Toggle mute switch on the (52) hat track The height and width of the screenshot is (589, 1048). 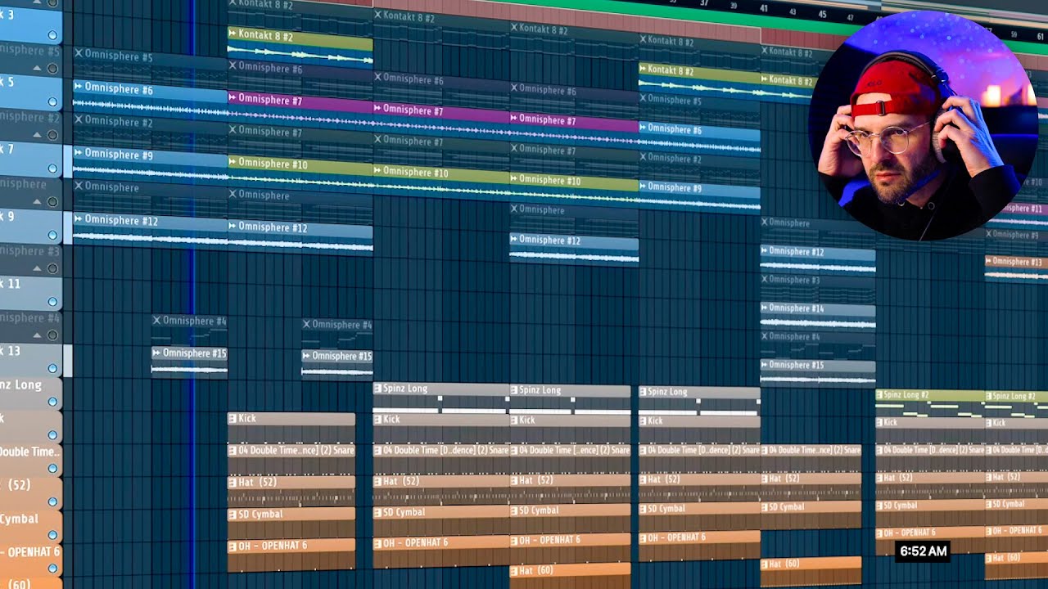52,501
